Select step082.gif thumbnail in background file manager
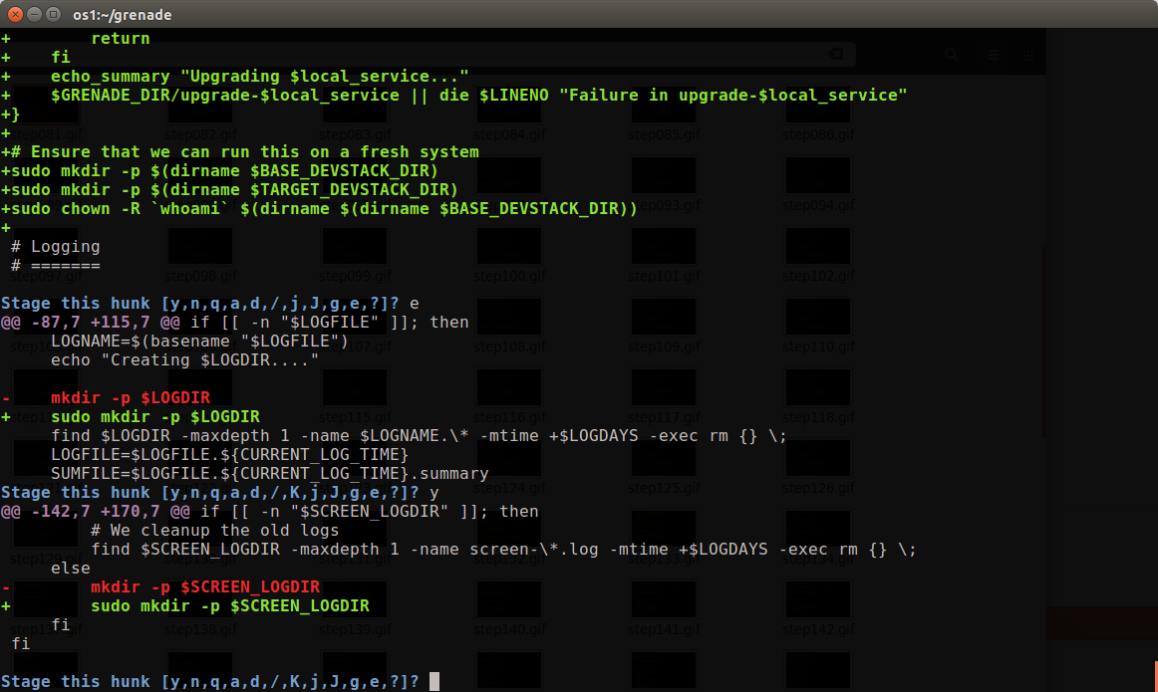The image size is (1158, 692). point(200,105)
